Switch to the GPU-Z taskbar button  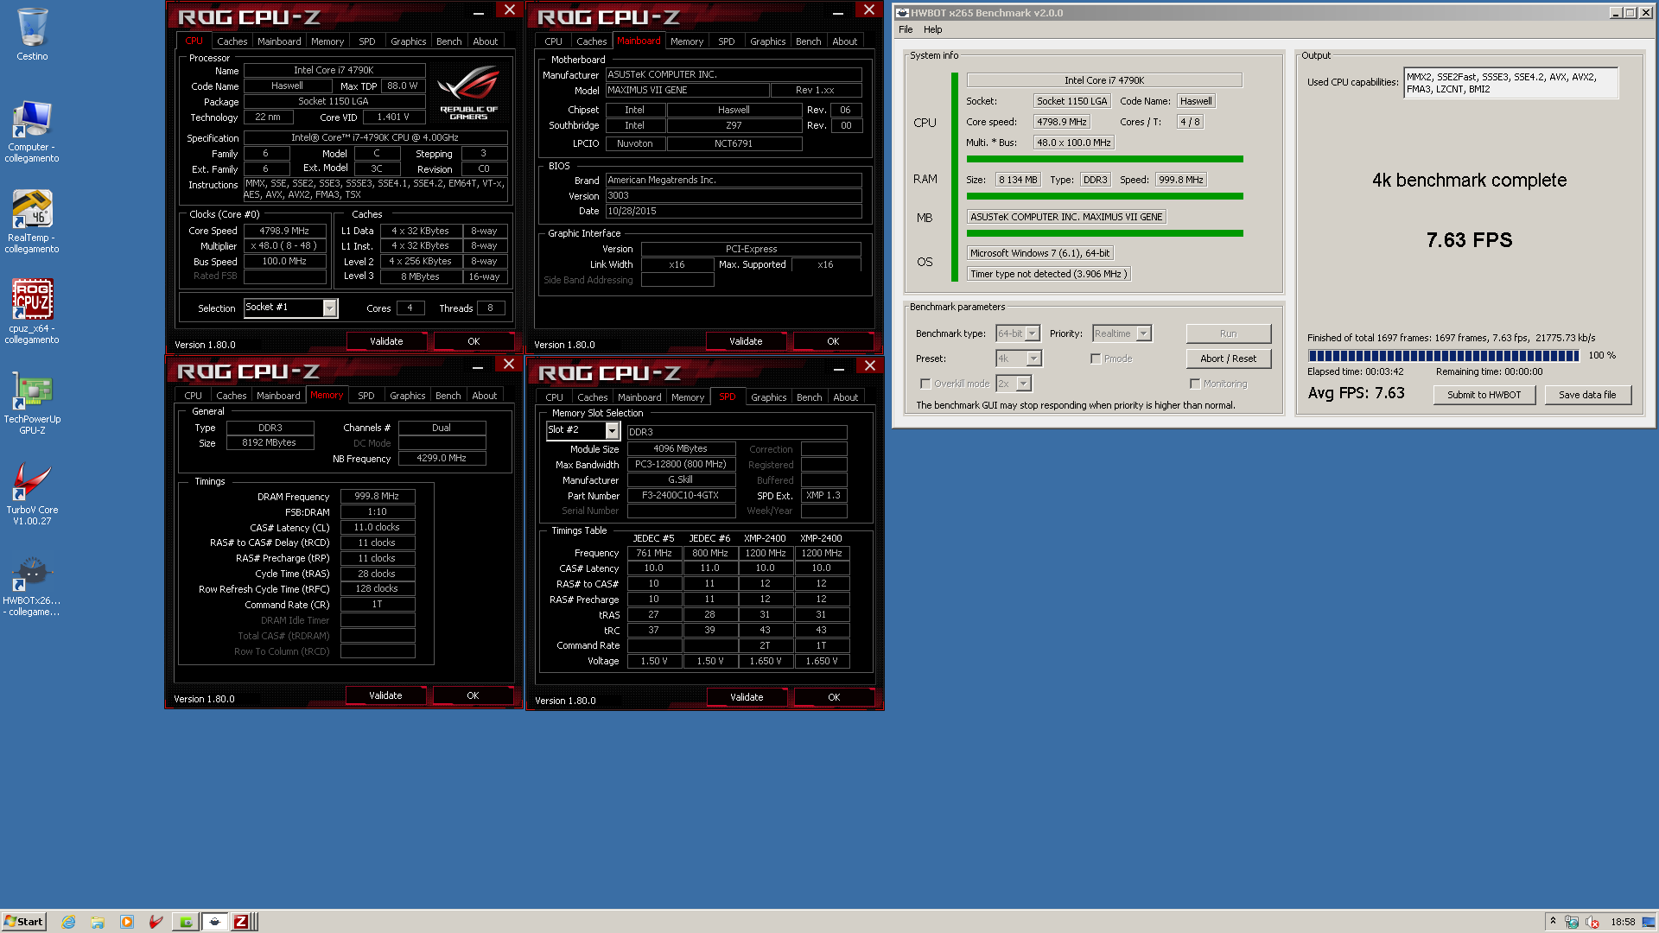[x=185, y=922]
